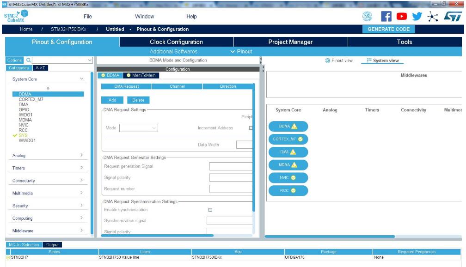Image resolution: width=466 pixels, height=267 pixels.
Task: Open the Twitter bird icon link
Action: [x=417, y=16]
